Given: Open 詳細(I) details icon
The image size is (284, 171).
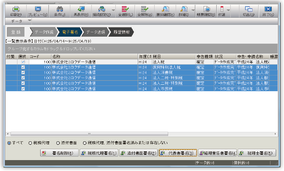Looking at the screenshot, I should (x=184, y=9).
